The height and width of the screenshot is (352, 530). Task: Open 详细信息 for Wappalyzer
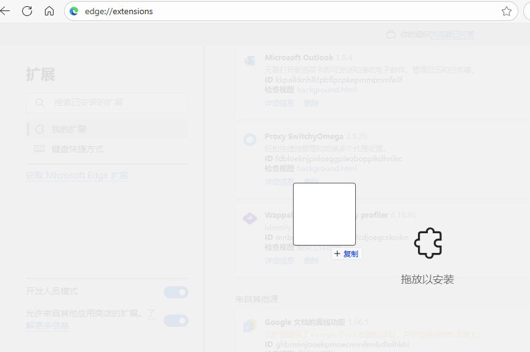coord(279,260)
